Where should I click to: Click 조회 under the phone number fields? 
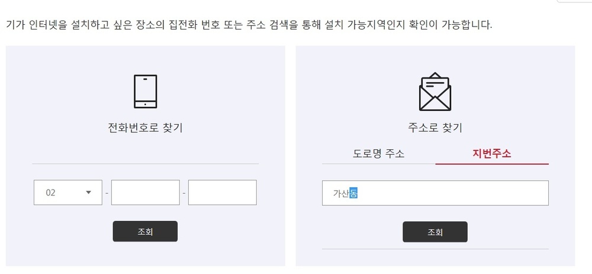145,231
